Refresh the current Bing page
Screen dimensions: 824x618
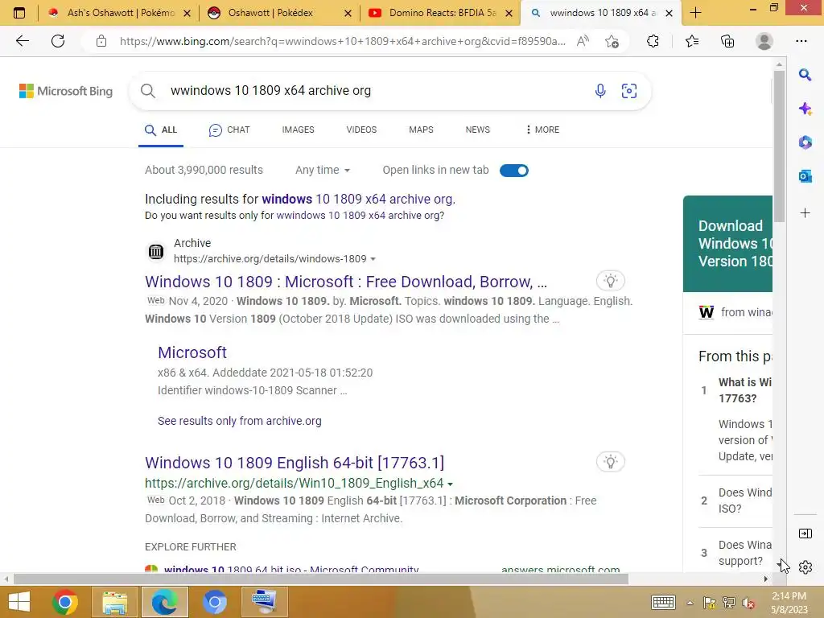(58, 41)
